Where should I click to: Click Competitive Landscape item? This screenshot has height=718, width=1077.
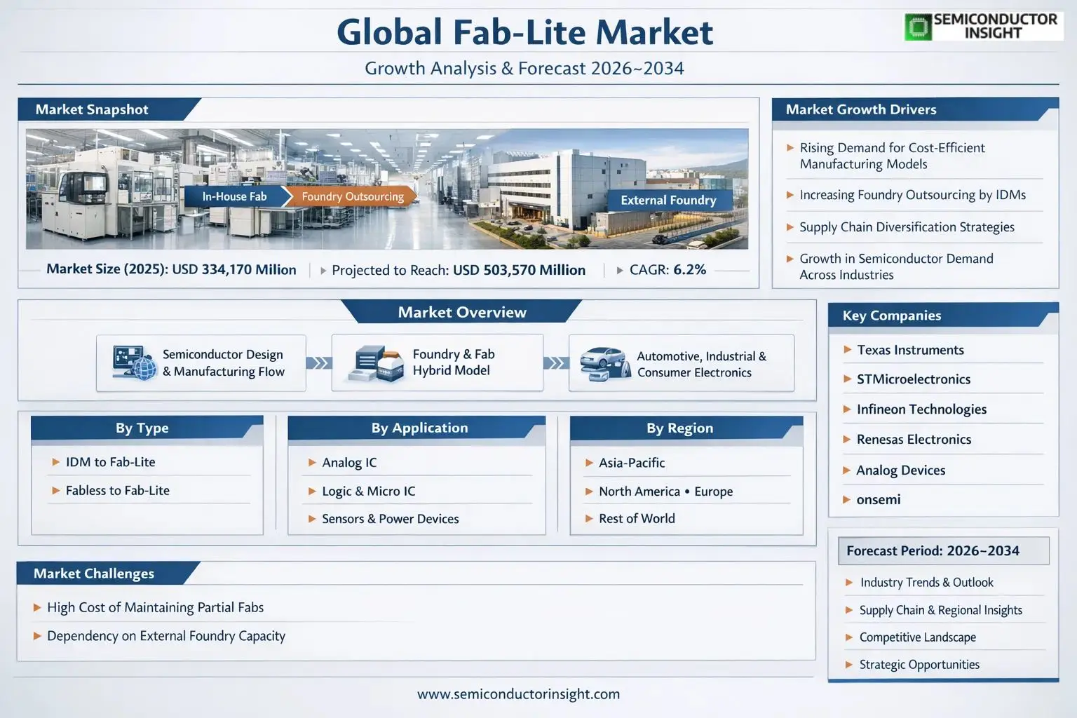tap(917, 637)
